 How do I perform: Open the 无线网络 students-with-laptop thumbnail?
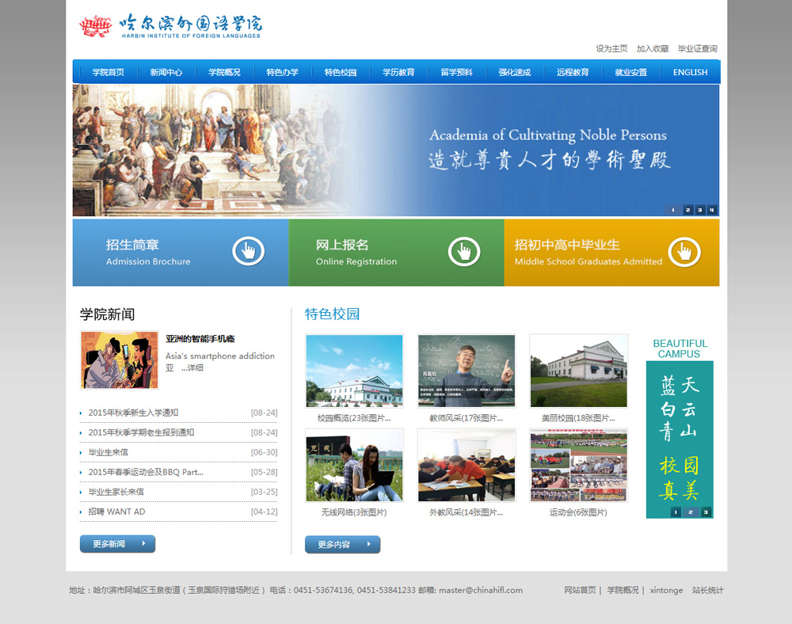pos(354,465)
